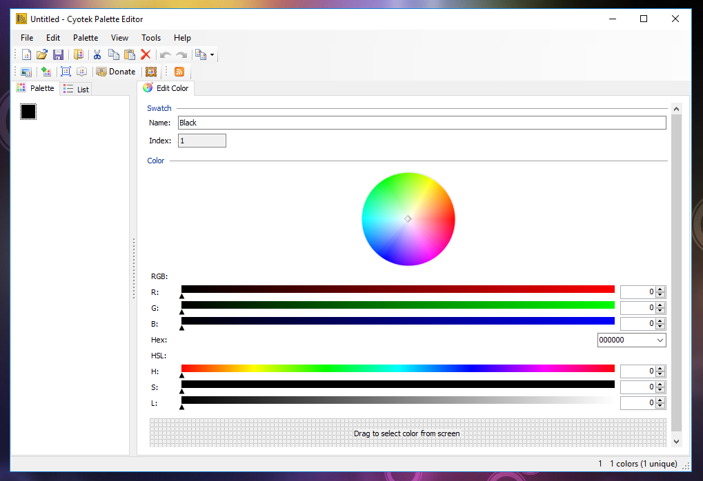The height and width of the screenshot is (481, 703).
Task: Increase H value with up arrow
Action: [660, 368]
